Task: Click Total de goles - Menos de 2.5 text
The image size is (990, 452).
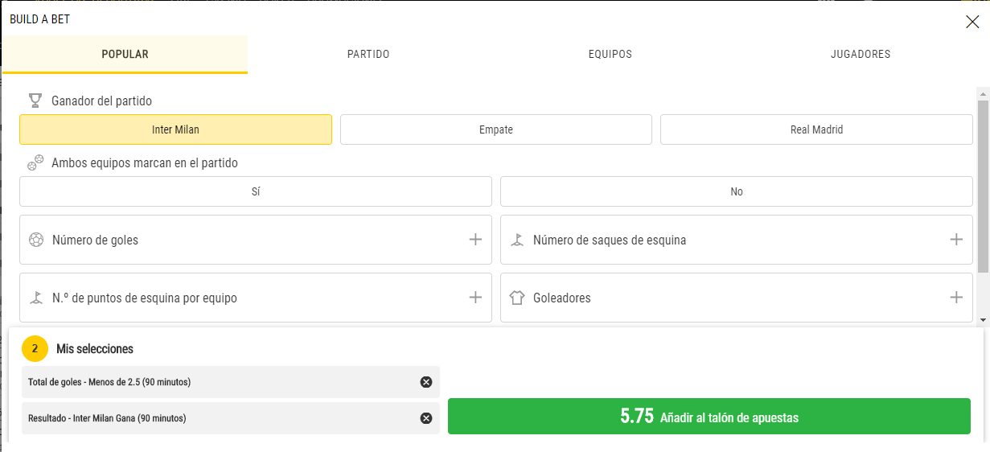Action: click(x=109, y=382)
